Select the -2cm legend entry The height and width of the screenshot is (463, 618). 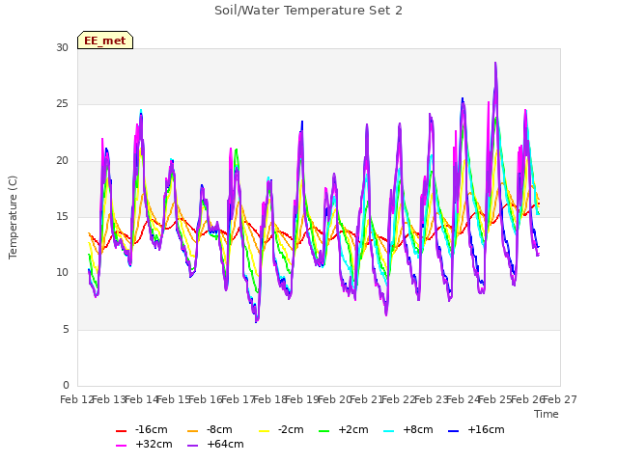(x=281, y=429)
